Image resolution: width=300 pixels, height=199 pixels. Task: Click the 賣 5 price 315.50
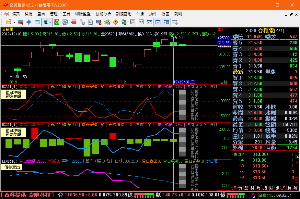click(255, 43)
